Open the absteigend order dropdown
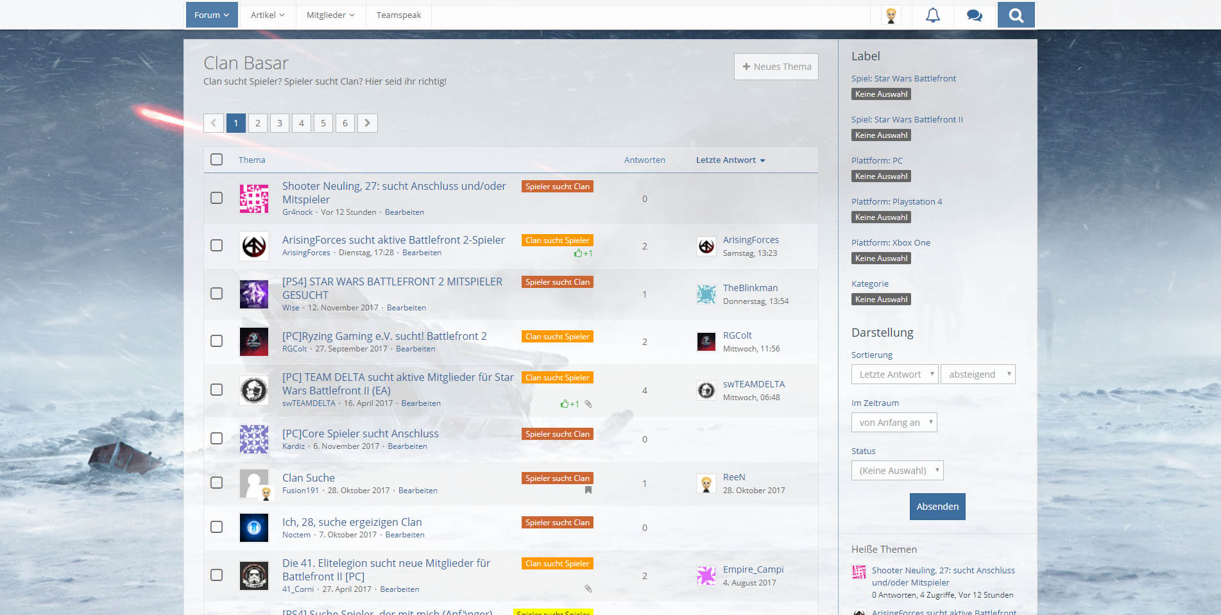The image size is (1221, 615). pos(978,375)
